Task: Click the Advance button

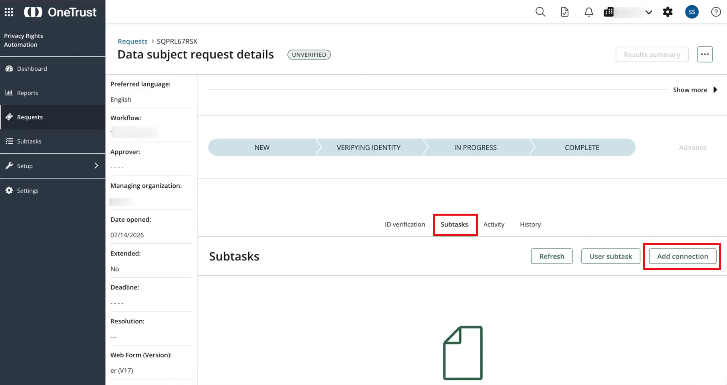Action: [693, 147]
